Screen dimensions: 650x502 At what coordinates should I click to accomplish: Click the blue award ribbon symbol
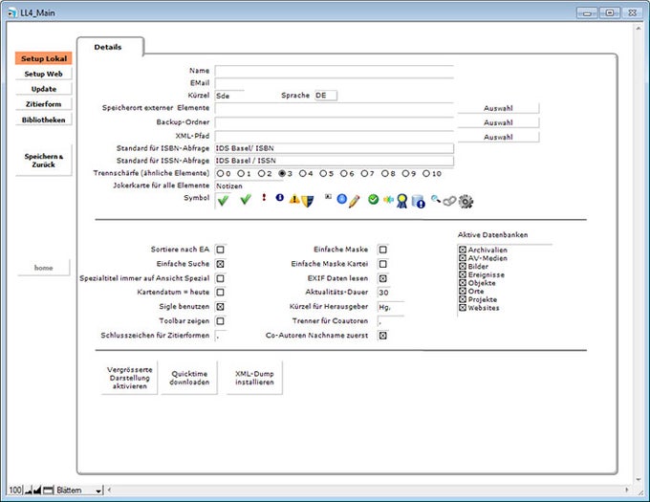[x=401, y=201]
